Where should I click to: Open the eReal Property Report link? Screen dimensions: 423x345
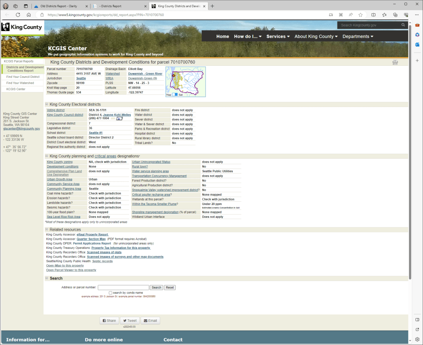click(x=93, y=234)
